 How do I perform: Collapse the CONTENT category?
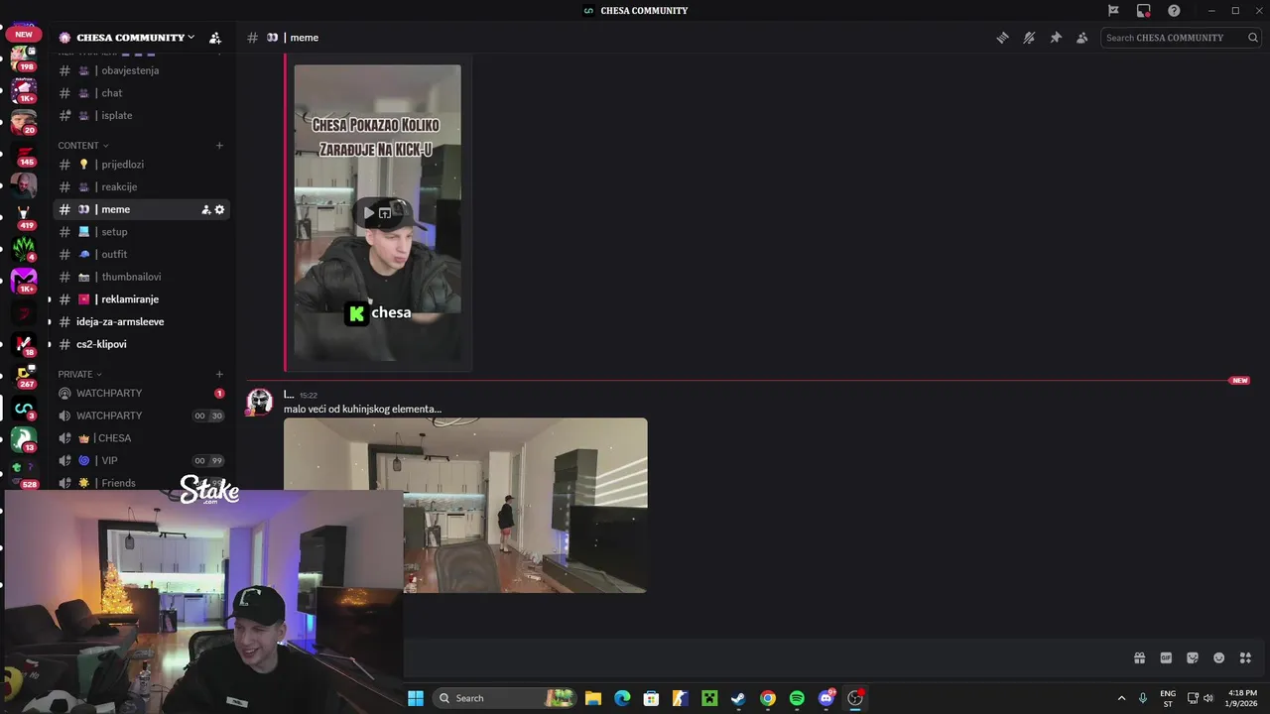point(83,146)
